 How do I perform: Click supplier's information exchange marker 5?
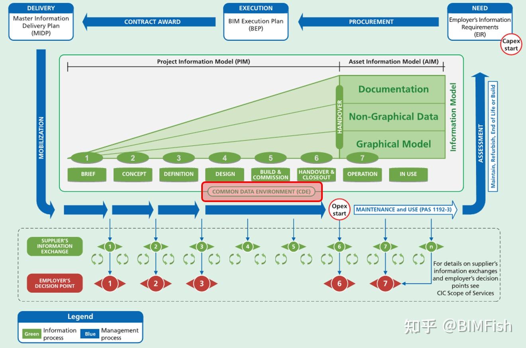pyautogui.click(x=293, y=247)
